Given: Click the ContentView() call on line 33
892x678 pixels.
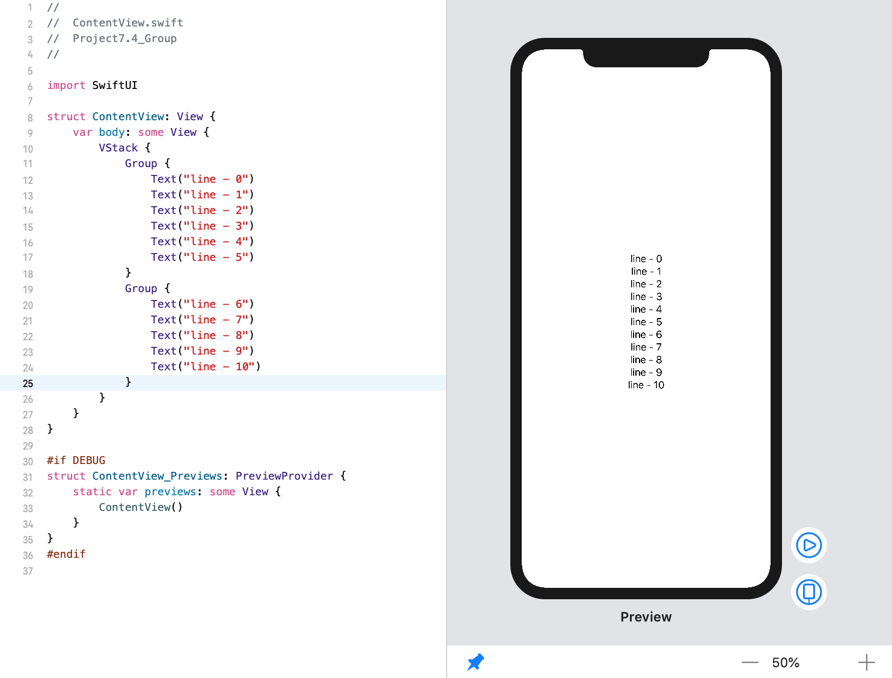Looking at the screenshot, I should click(x=141, y=507).
